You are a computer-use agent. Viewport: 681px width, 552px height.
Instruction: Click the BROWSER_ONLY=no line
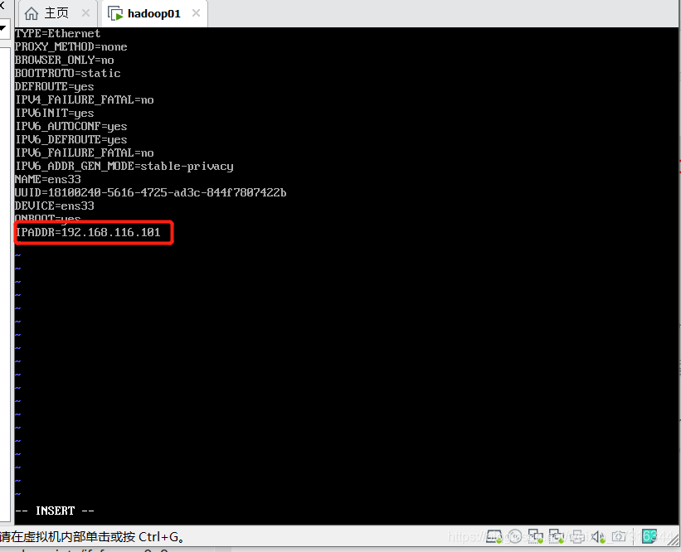click(x=64, y=60)
